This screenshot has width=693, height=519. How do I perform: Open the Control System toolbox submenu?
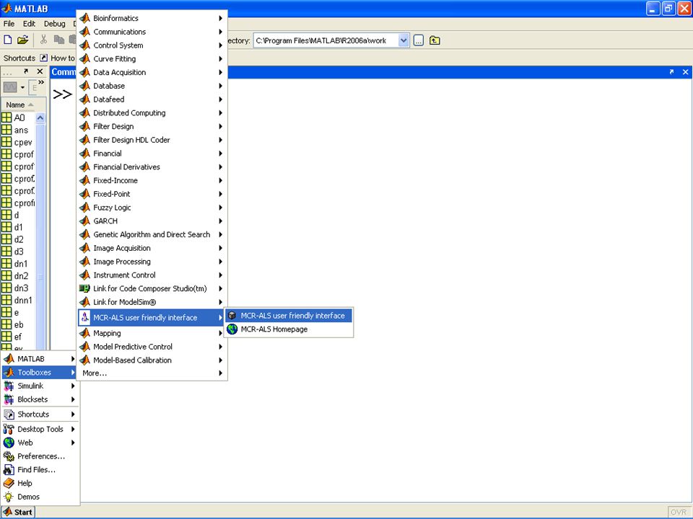pos(152,45)
